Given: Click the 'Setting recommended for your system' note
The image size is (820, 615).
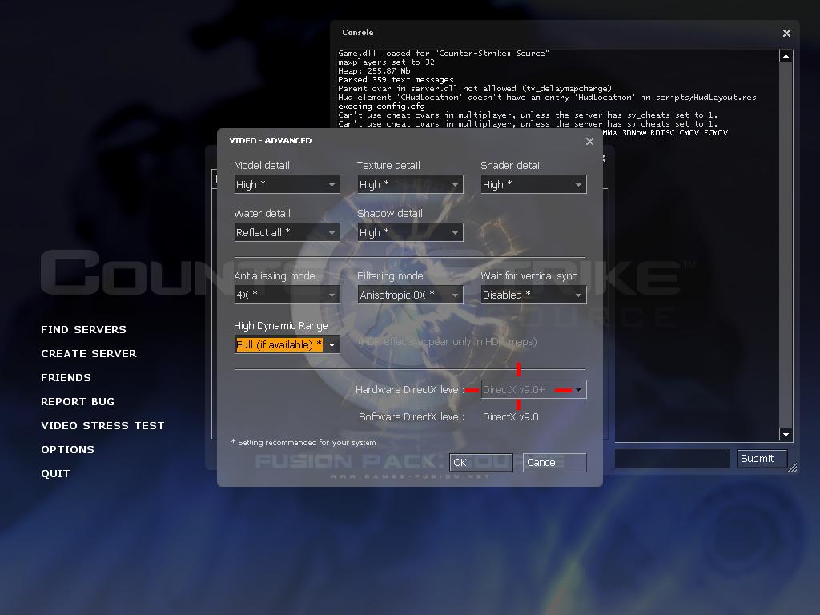Looking at the screenshot, I should click(x=303, y=442).
